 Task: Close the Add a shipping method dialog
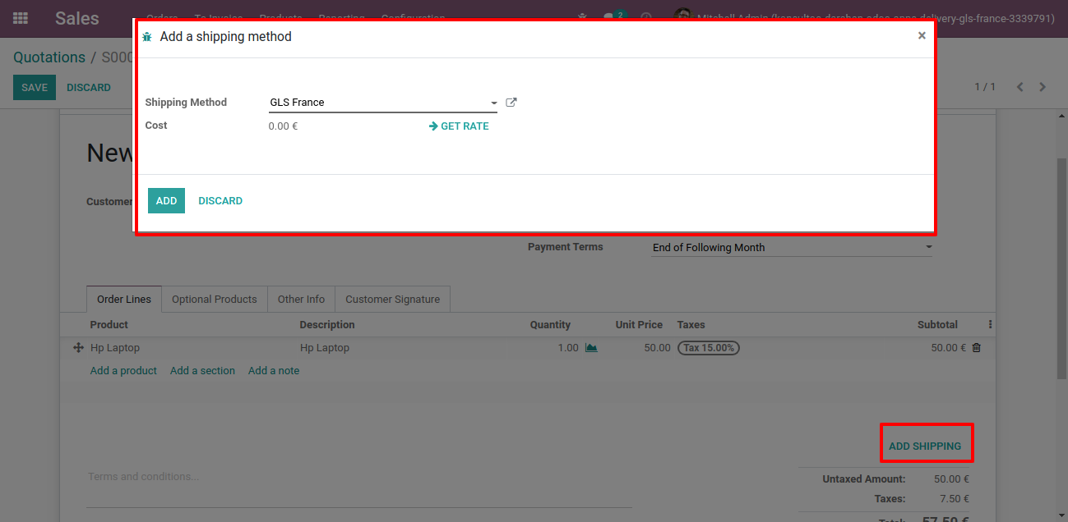point(922,35)
